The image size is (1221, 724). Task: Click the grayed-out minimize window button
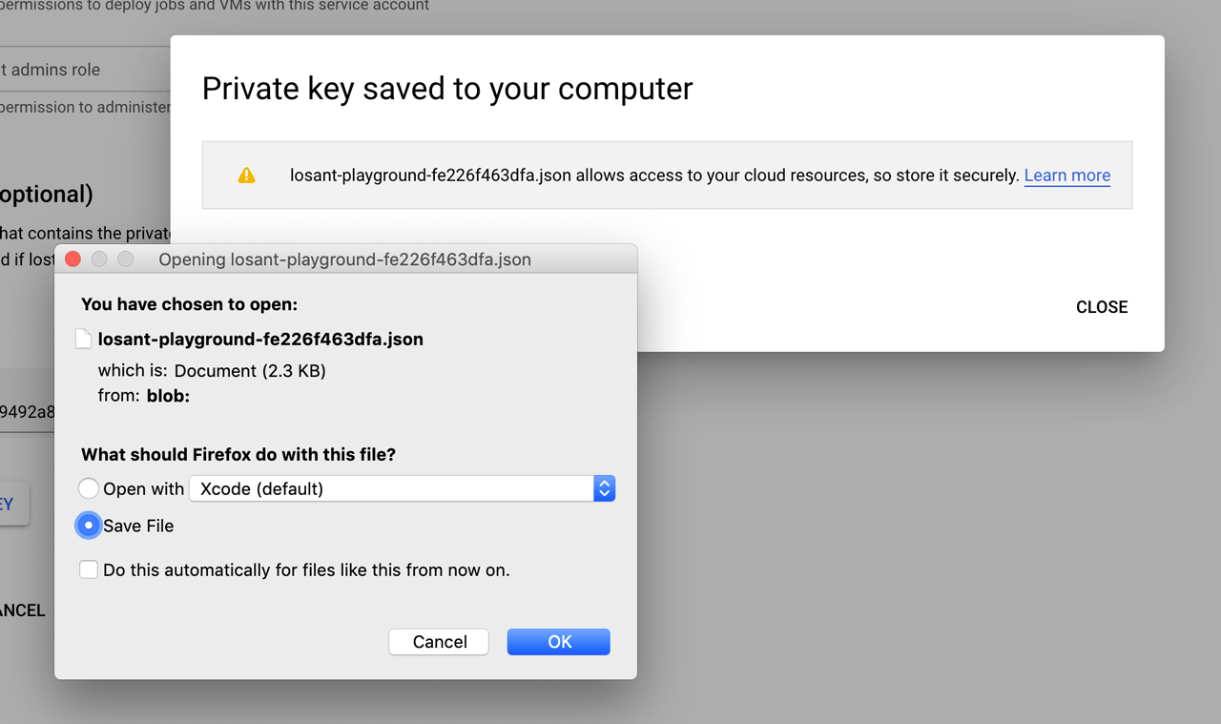99,259
